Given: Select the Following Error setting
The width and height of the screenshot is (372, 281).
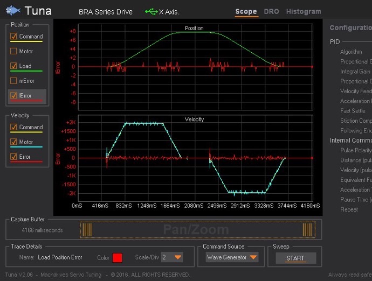Looking at the screenshot, I should tap(356, 131).
